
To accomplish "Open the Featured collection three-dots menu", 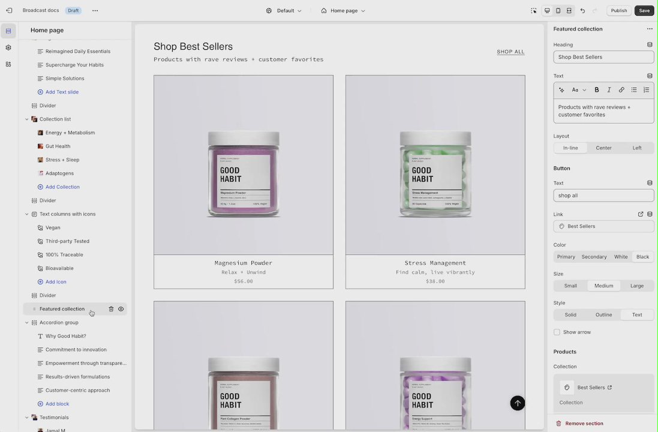I will (x=650, y=29).
